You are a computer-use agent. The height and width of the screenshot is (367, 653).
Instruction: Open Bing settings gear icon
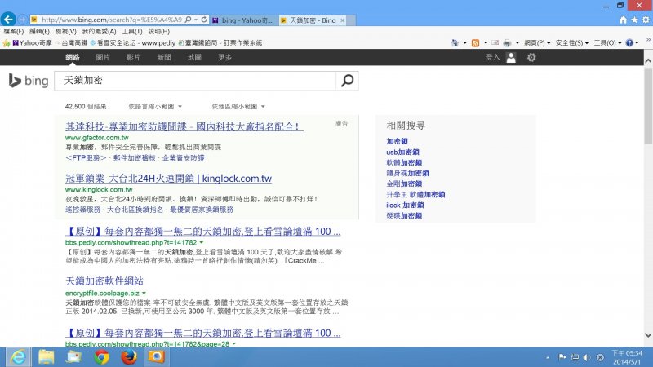(531, 57)
